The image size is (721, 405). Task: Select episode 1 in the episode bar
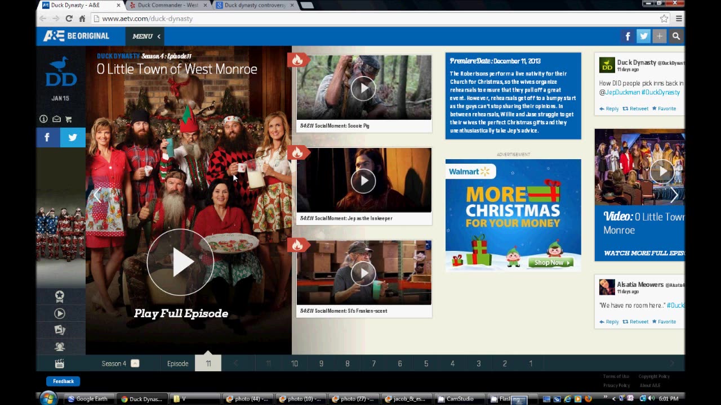[x=531, y=363]
